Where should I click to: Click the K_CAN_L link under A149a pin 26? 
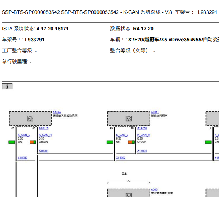24,135
